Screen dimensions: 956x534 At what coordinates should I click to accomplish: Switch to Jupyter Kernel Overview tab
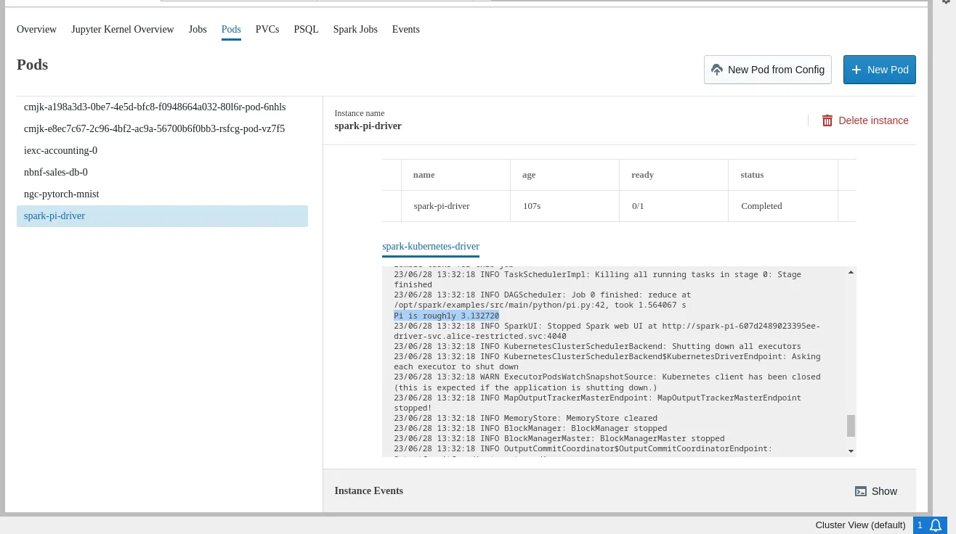coord(123,30)
